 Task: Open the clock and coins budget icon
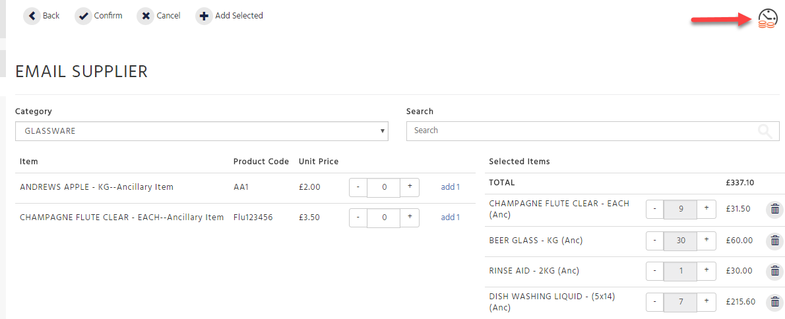click(767, 19)
